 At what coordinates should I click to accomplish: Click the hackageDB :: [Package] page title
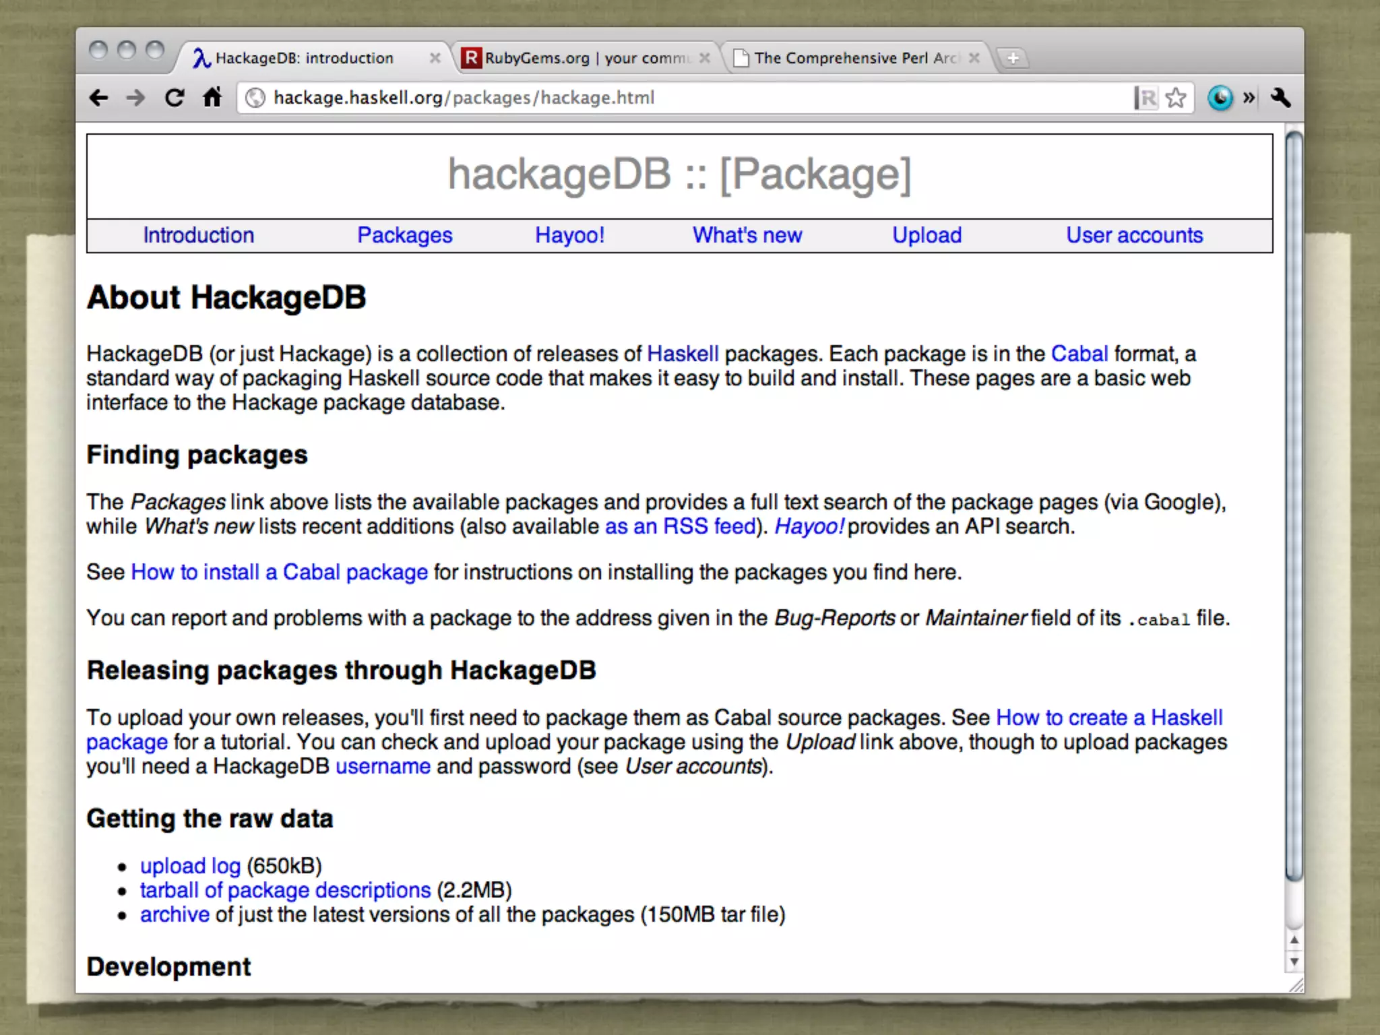[679, 175]
